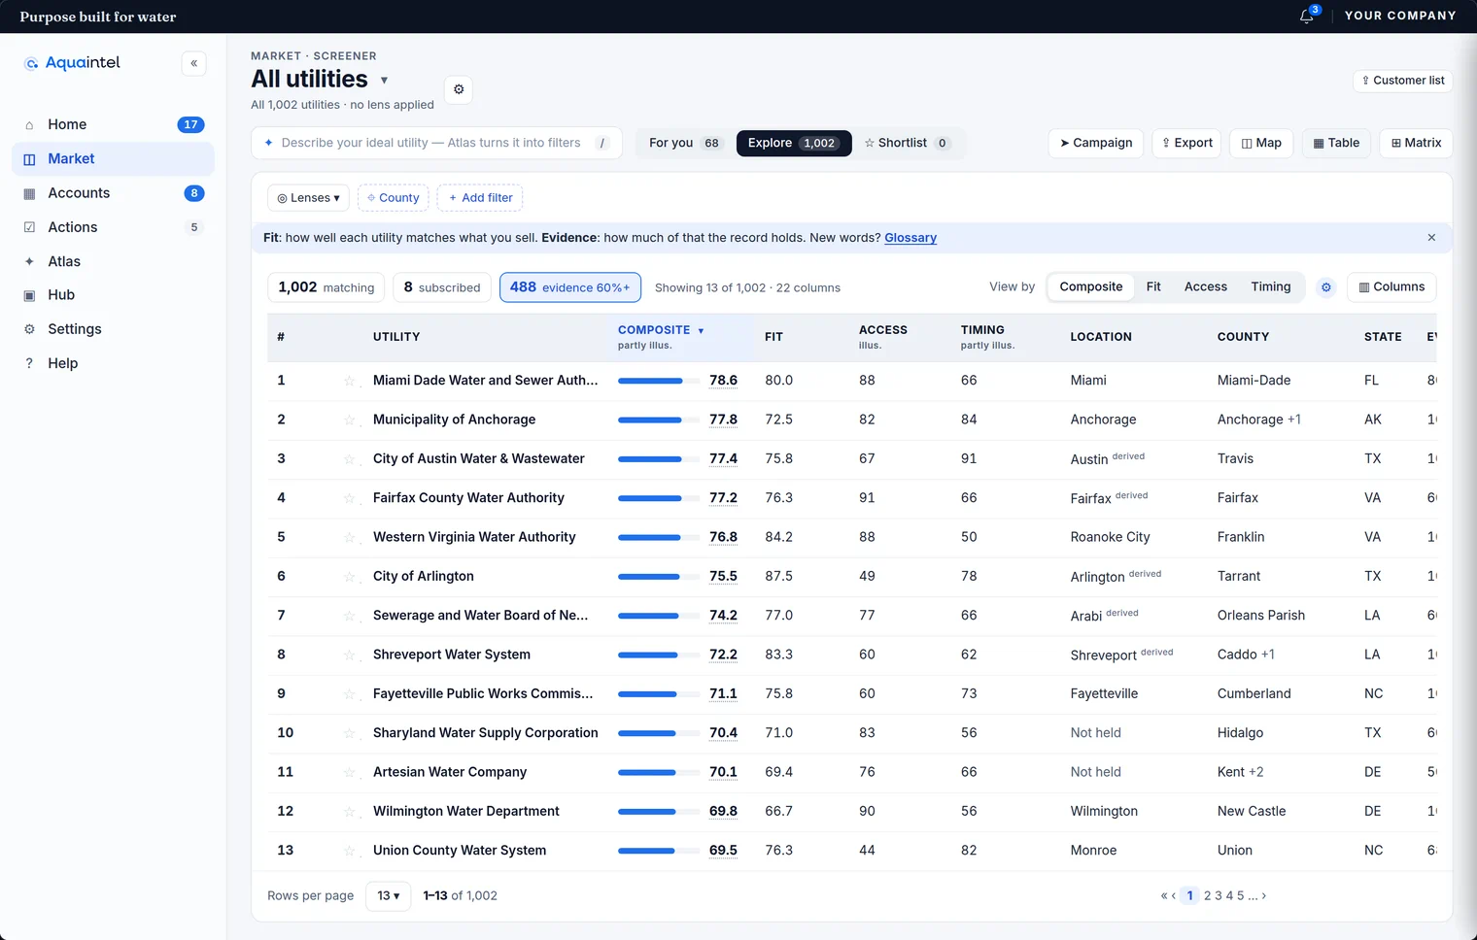The height and width of the screenshot is (940, 1477).
Task: Open view settings gear next to Timing
Action: tap(1325, 286)
